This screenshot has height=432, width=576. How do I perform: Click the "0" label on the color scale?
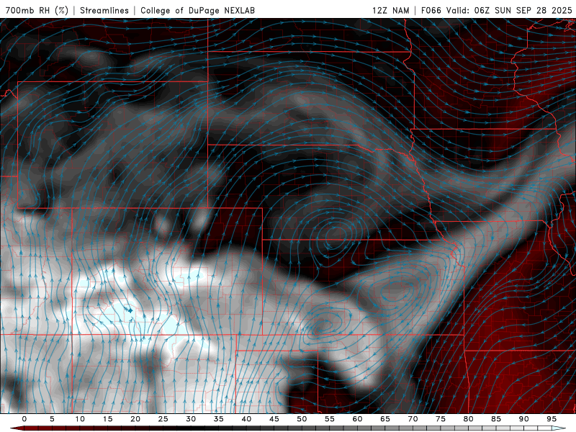[x=24, y=419]
